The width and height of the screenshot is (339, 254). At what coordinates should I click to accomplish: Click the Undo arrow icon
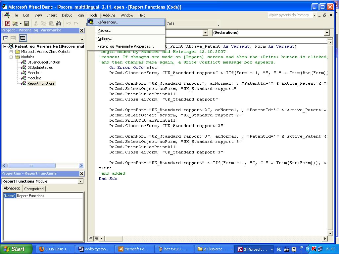pyautogui.click(x=68, y=23)
